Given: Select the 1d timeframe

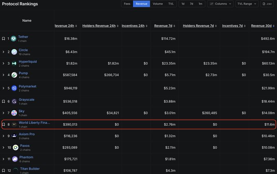Looking at the screenshot, I should click(183, 4).
